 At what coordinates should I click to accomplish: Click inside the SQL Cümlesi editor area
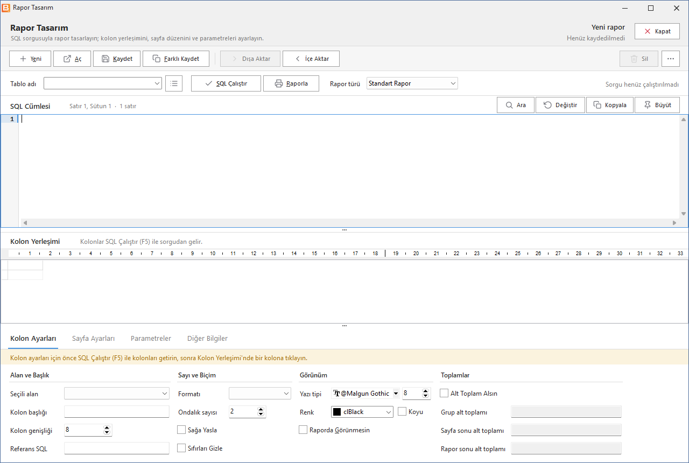(x=349, y=166)
